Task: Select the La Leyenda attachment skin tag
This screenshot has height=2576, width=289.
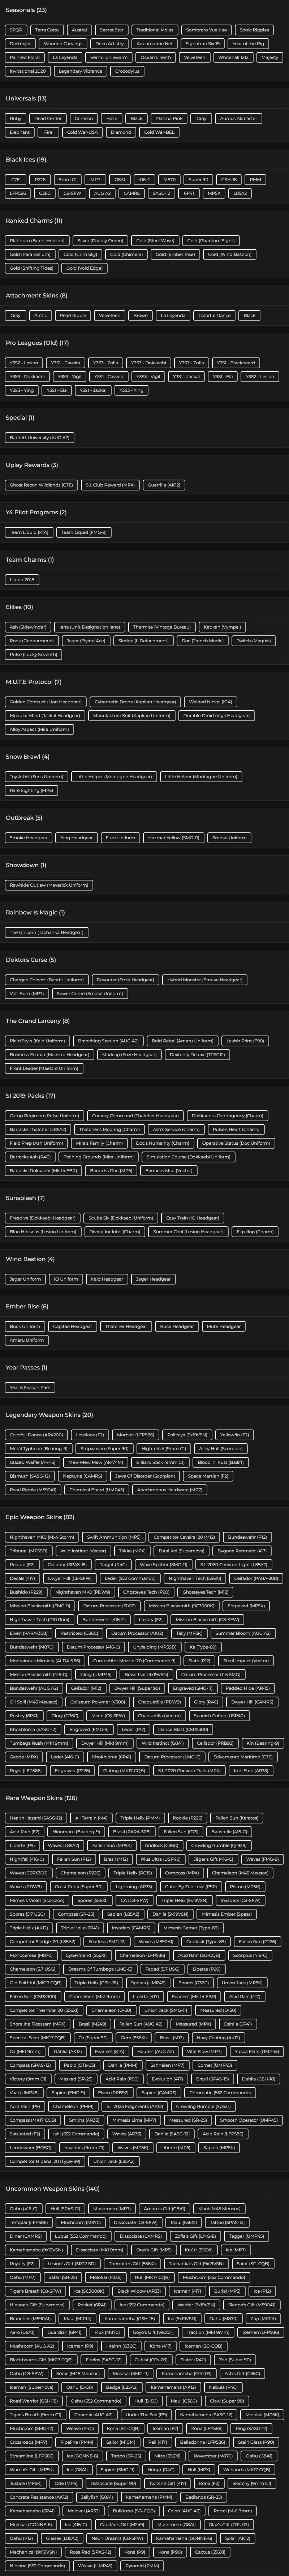Action: click(x=172, y=315)
